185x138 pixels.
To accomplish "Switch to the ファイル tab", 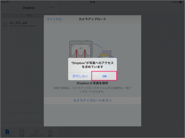I will (x=7, y=133).
